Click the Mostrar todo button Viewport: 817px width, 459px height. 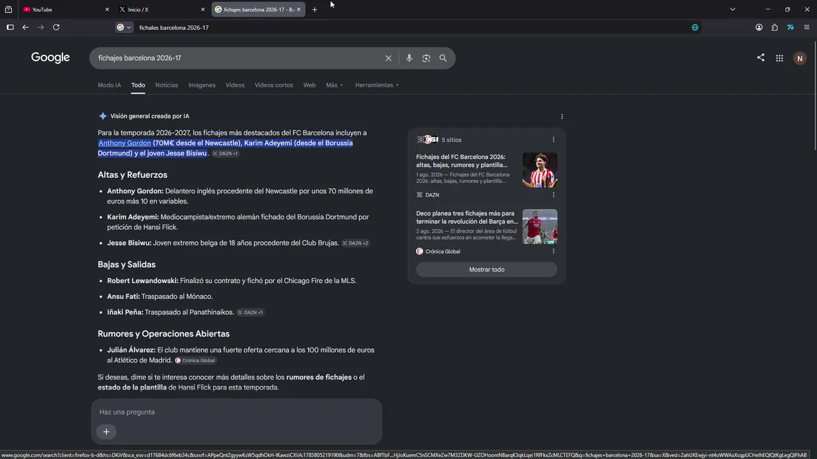(487, 270)
